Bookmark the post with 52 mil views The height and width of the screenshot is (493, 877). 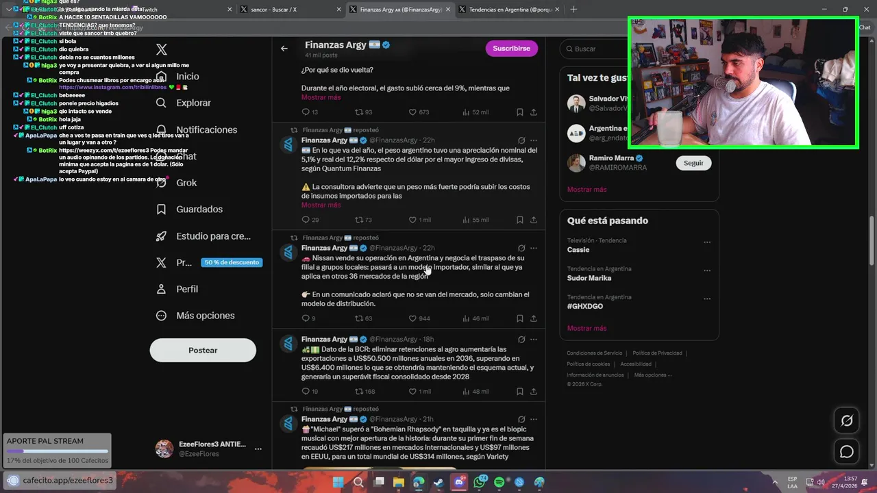519,112
